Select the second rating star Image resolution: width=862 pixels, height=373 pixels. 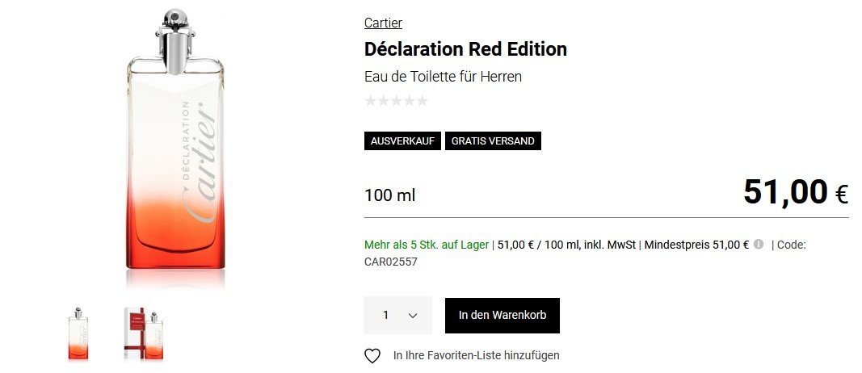coord(384,101)
